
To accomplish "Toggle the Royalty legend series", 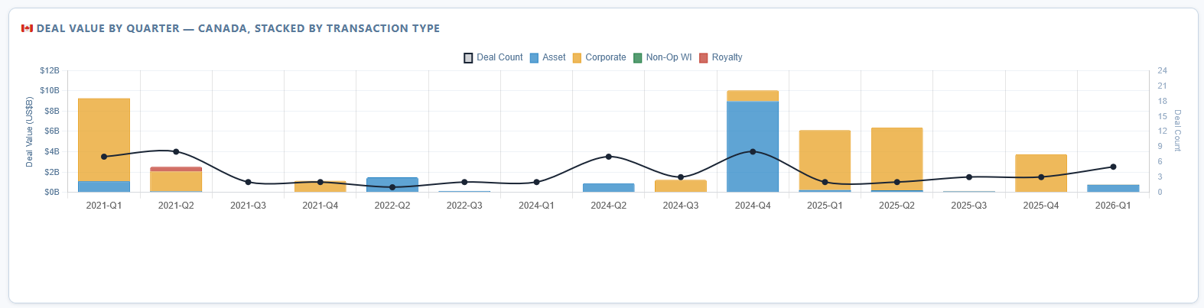I will (721, 57).
